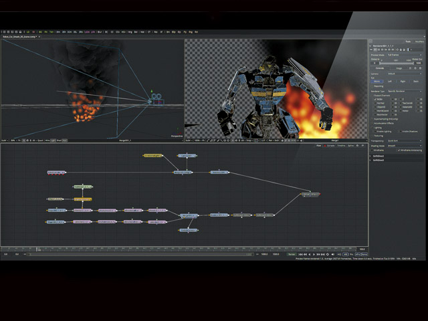Screen dimensions: 428x321
Task: Select the Mono eye button
Action: (377, 82)
